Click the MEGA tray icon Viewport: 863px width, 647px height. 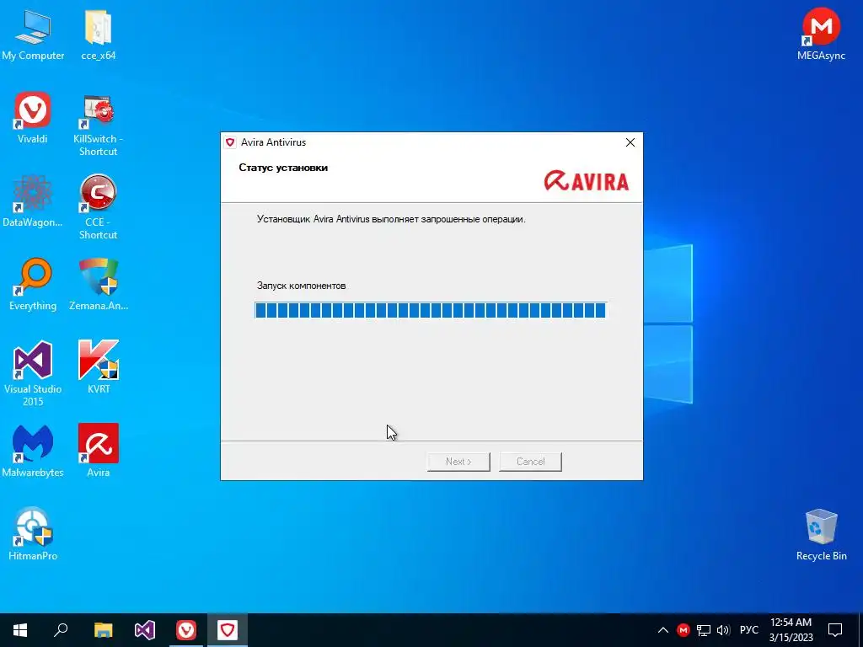[683, 630]
